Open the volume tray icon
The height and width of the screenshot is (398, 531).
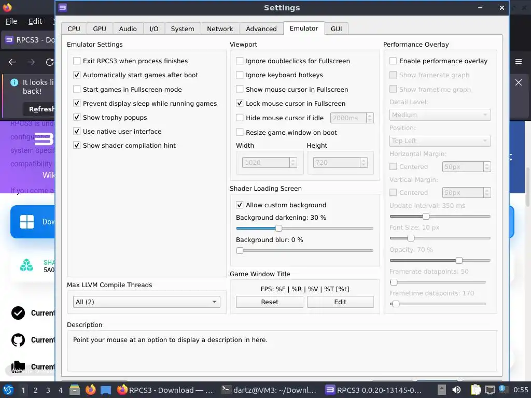456,390
